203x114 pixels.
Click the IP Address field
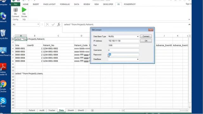click(x=123, y=41)
